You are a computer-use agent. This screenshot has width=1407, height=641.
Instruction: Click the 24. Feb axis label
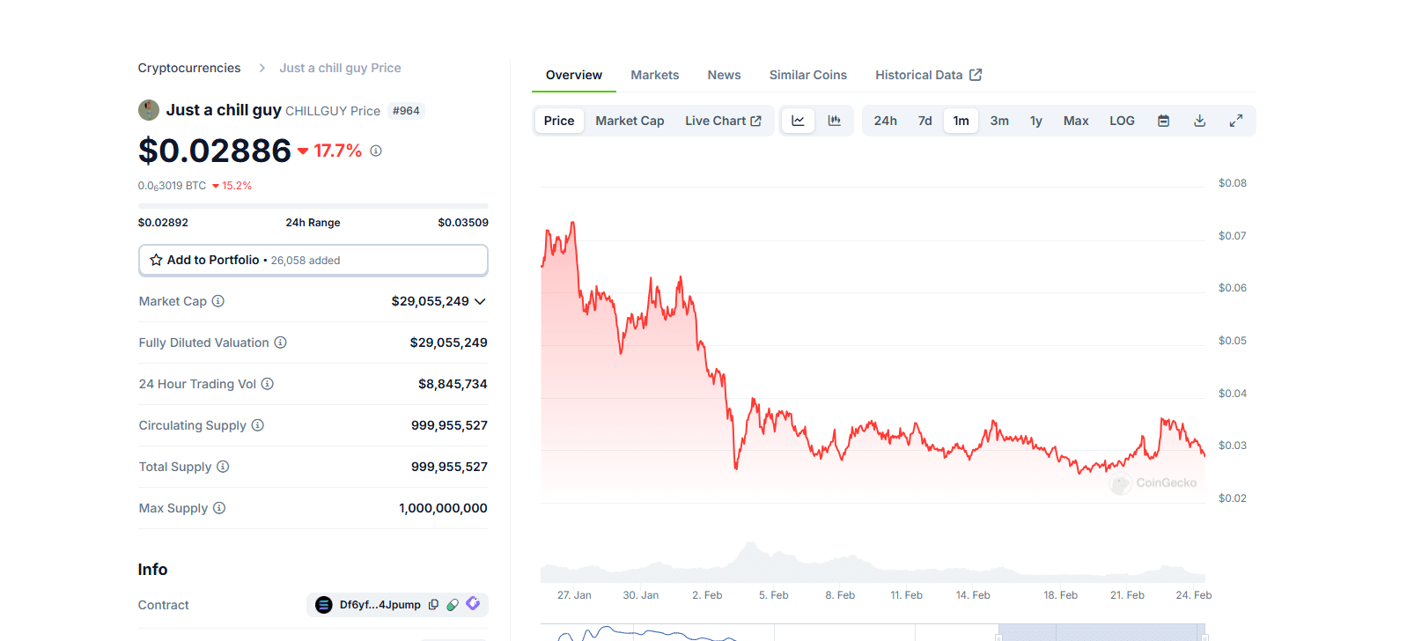point(1193,595)
